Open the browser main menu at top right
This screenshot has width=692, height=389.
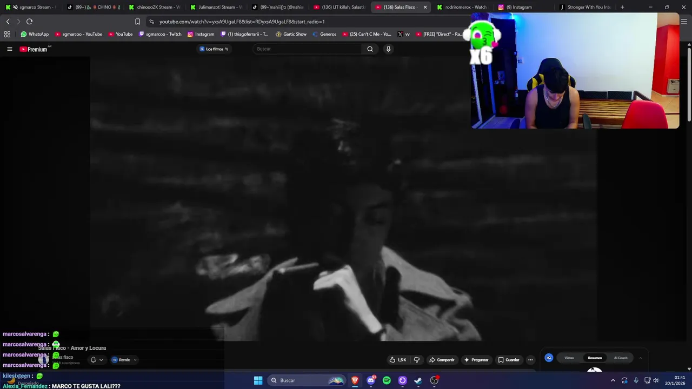(x=684, y=22)
